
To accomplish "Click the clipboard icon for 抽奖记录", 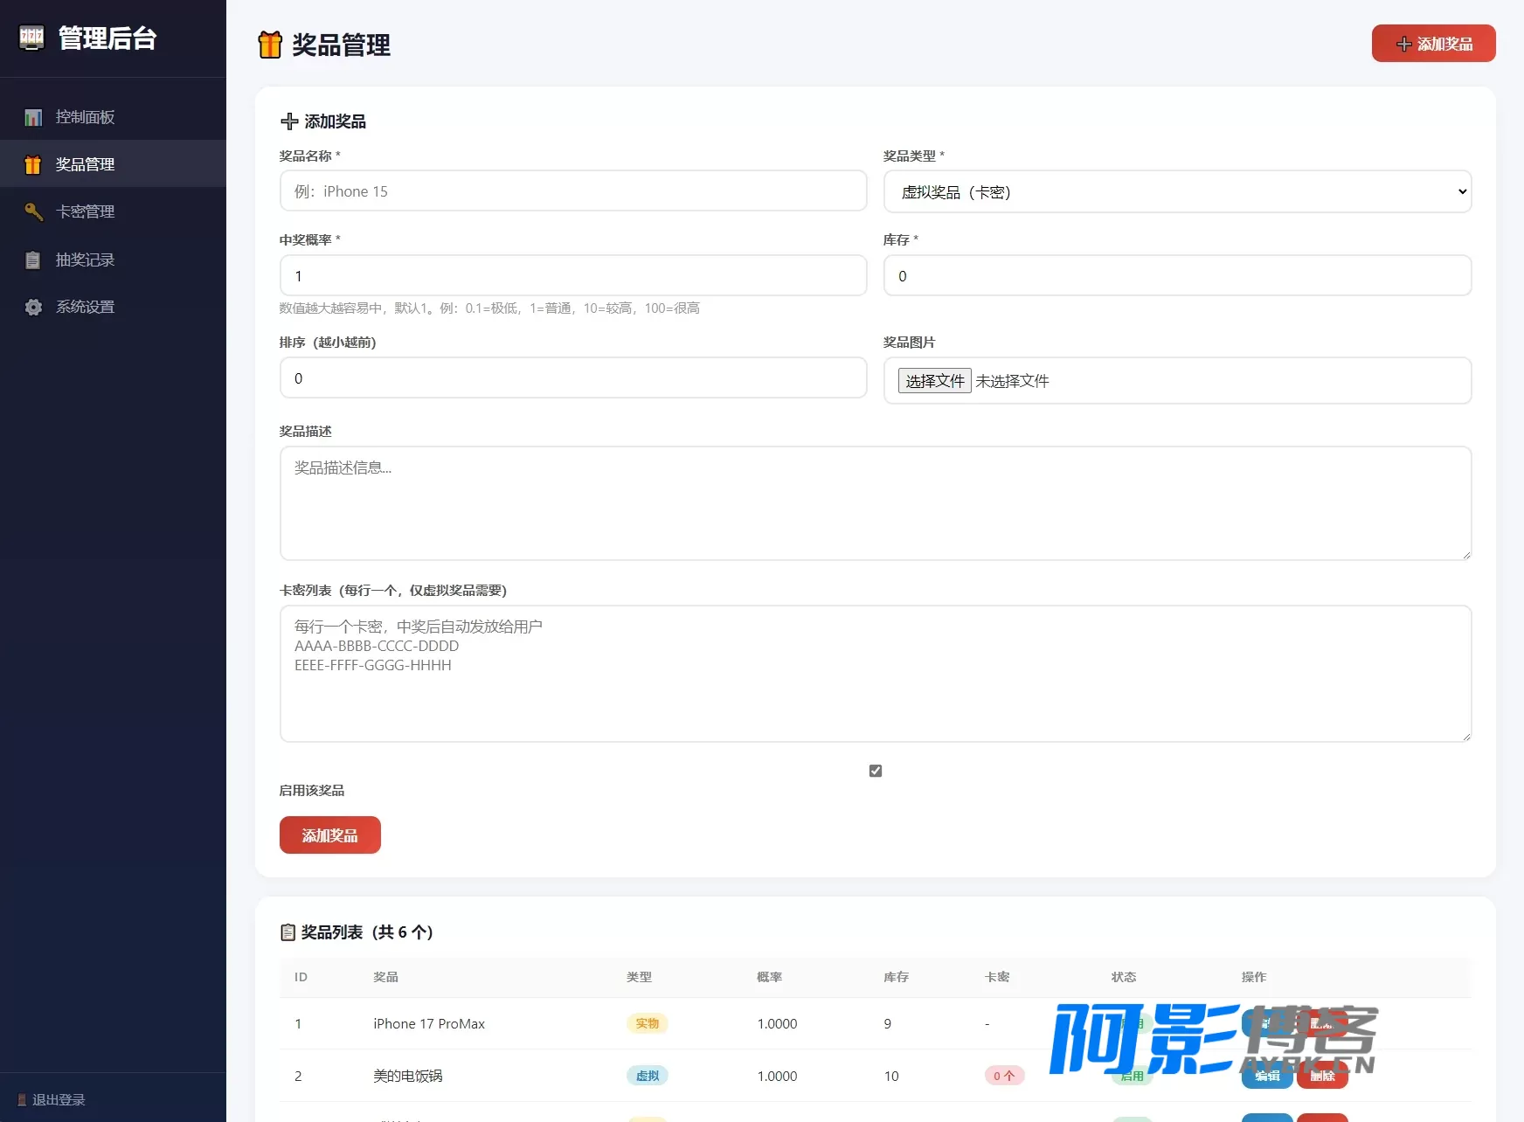I will coord(33,260).
